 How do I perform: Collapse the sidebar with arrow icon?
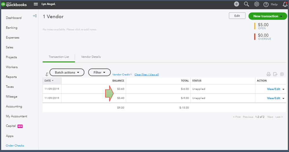[35, 16]
